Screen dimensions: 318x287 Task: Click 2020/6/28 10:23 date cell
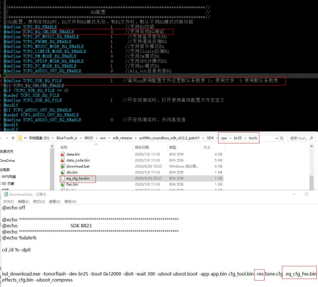click(x=148, y=166)
